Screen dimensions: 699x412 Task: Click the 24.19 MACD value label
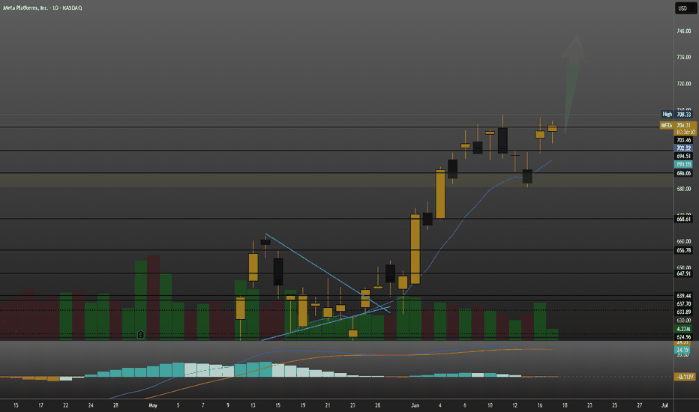click(x=683, y=350)
